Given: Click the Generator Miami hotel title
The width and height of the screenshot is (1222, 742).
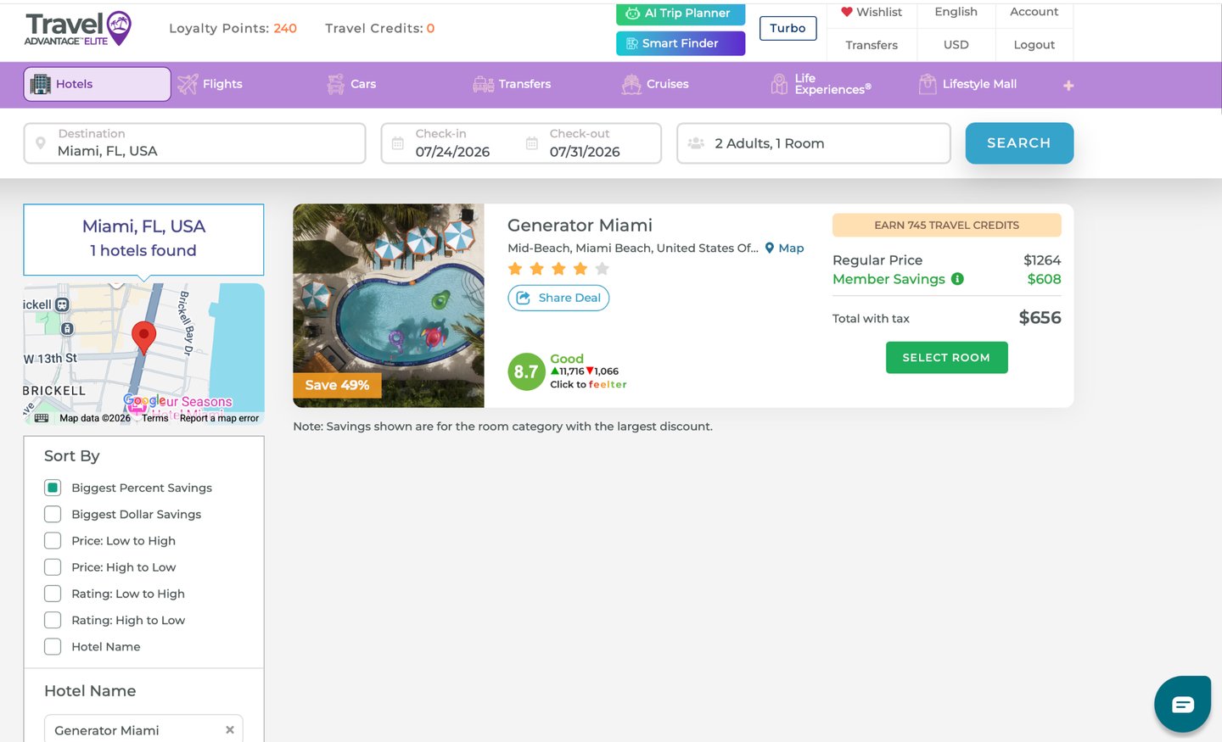Looking at the screenshot, I should tap(580, 225).
